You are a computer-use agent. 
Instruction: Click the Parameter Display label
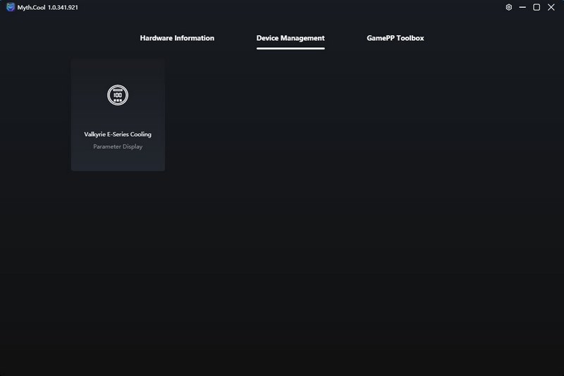tap(118, 147)
